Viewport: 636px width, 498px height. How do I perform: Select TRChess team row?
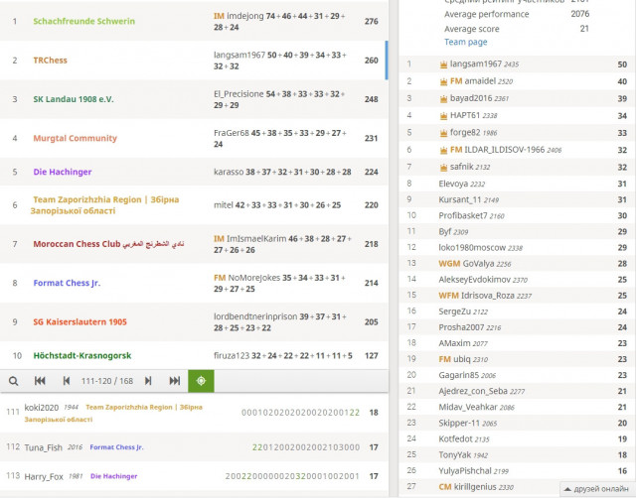[x=194, y=61]
